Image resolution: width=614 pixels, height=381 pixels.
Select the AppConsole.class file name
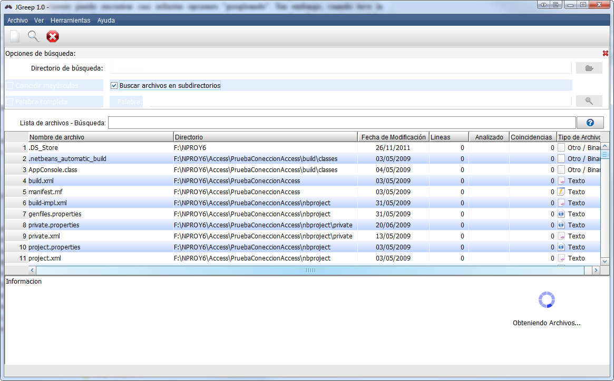tap(53, 170)
